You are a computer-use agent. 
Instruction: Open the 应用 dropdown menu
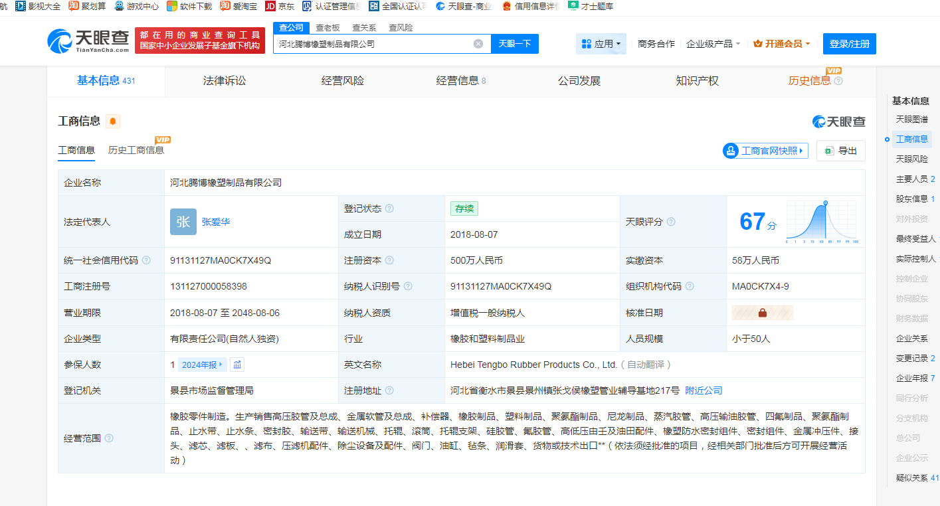click(601, 44)
